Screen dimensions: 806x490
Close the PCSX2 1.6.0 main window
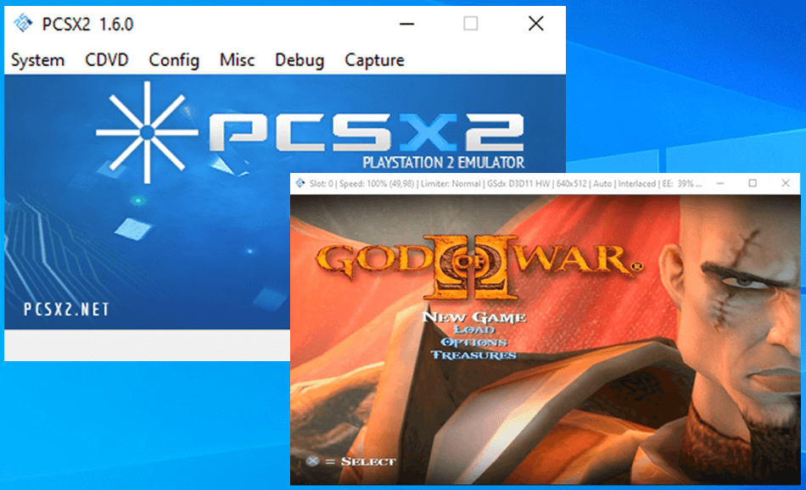(x=536, y=24)
